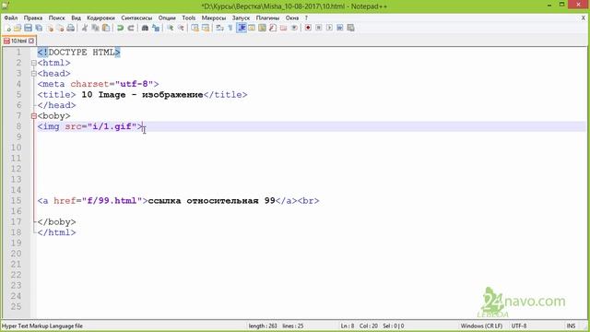
Task: Click inside the img src="i/1.gif" line
Action: (90, 126)
